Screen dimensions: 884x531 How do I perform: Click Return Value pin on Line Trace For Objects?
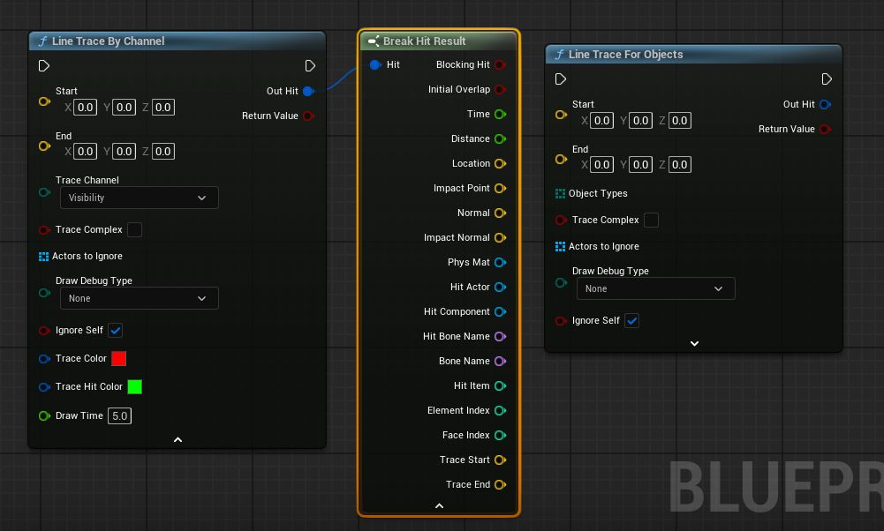825,129
